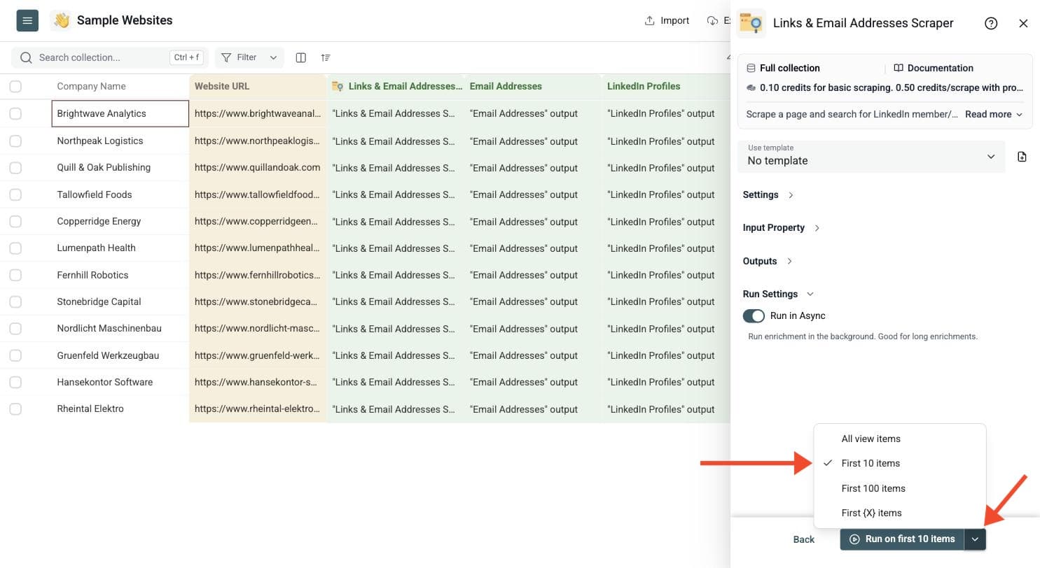Collapse the Run Settings section

click(x=778, y=294)
